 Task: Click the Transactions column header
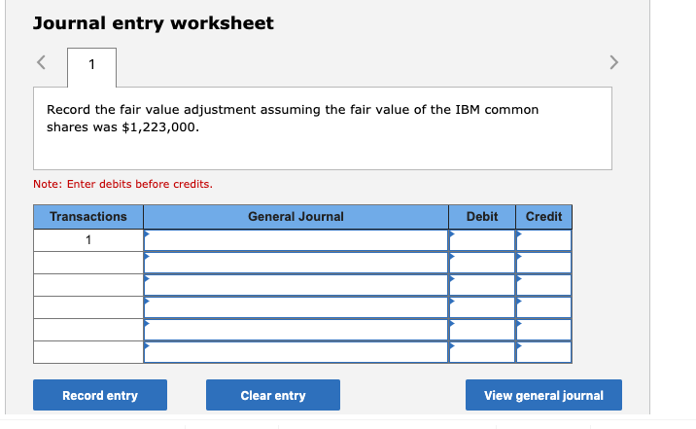[x=88, y=217]
